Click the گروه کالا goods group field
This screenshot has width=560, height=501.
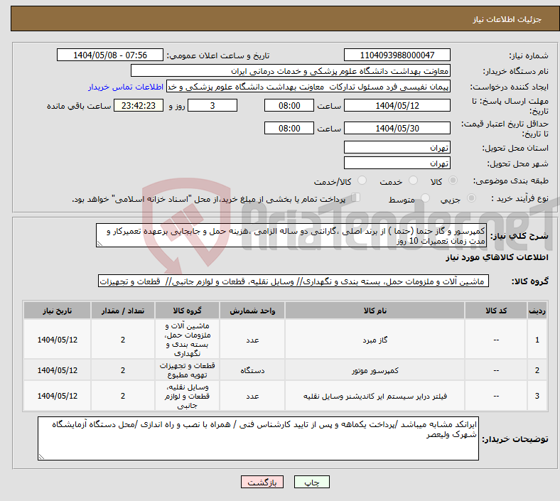pos(294,281)
